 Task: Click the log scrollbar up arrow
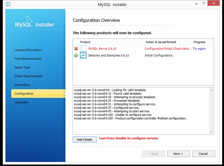211,90
